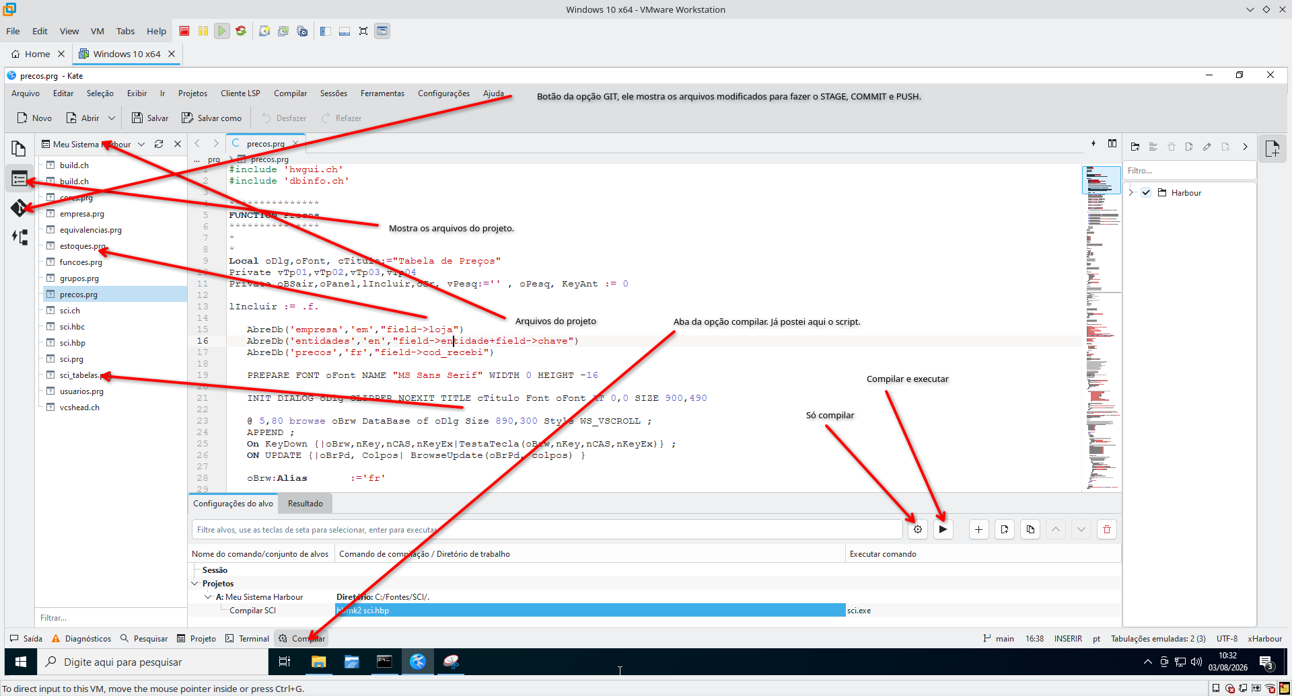Add a new target with plus button
This screenshot has width=1292, height=696.
(x=978, y=529)
